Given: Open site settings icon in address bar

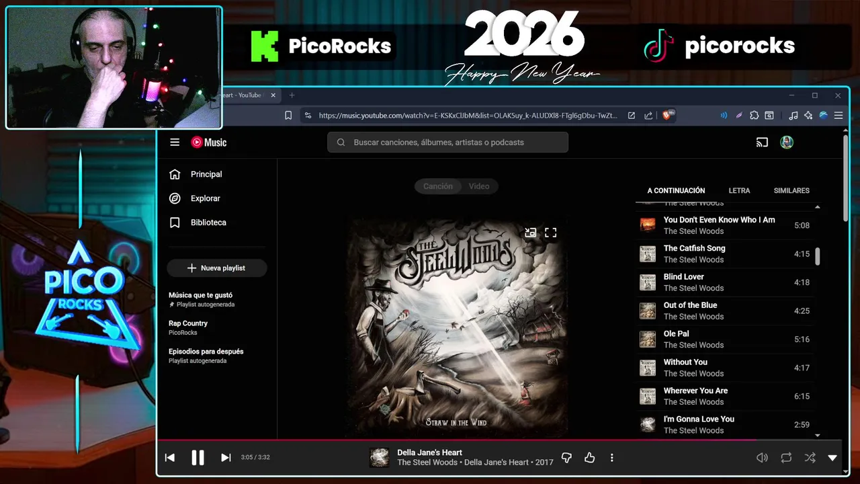Looking at the screenshot, I should click(x=308, y=116).
